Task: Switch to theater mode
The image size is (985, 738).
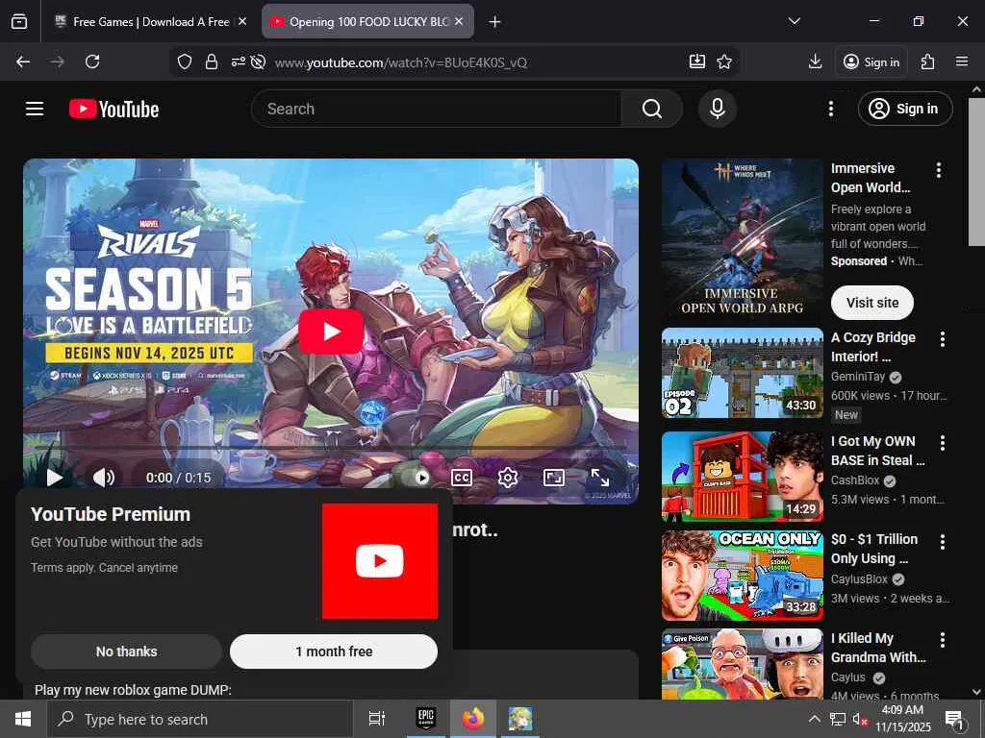Action: coord(553,478)
